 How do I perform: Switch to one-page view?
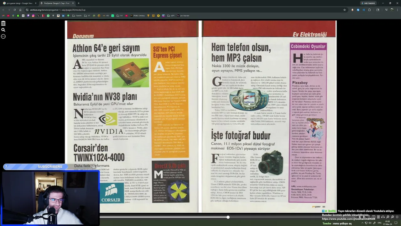369,217
